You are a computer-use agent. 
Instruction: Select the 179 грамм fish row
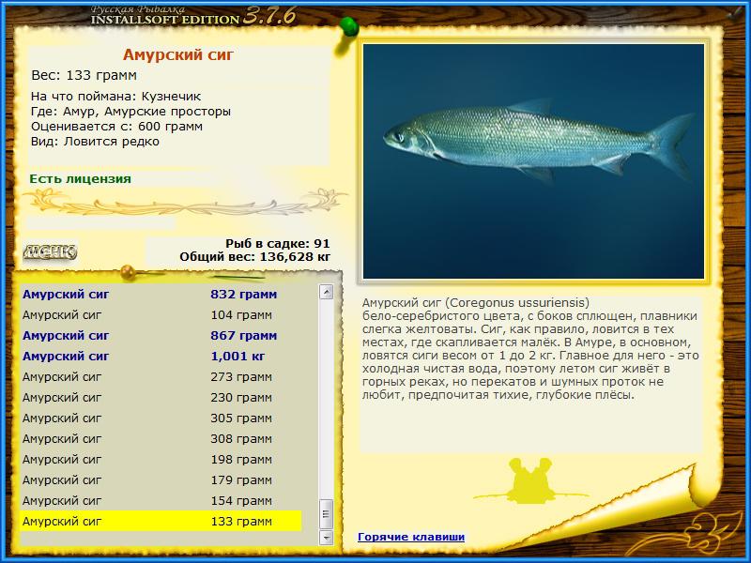[161, 479]
